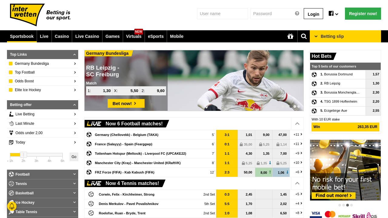Collapse the live Football matches section
This screenshot has height=218, width=388.
297,124
